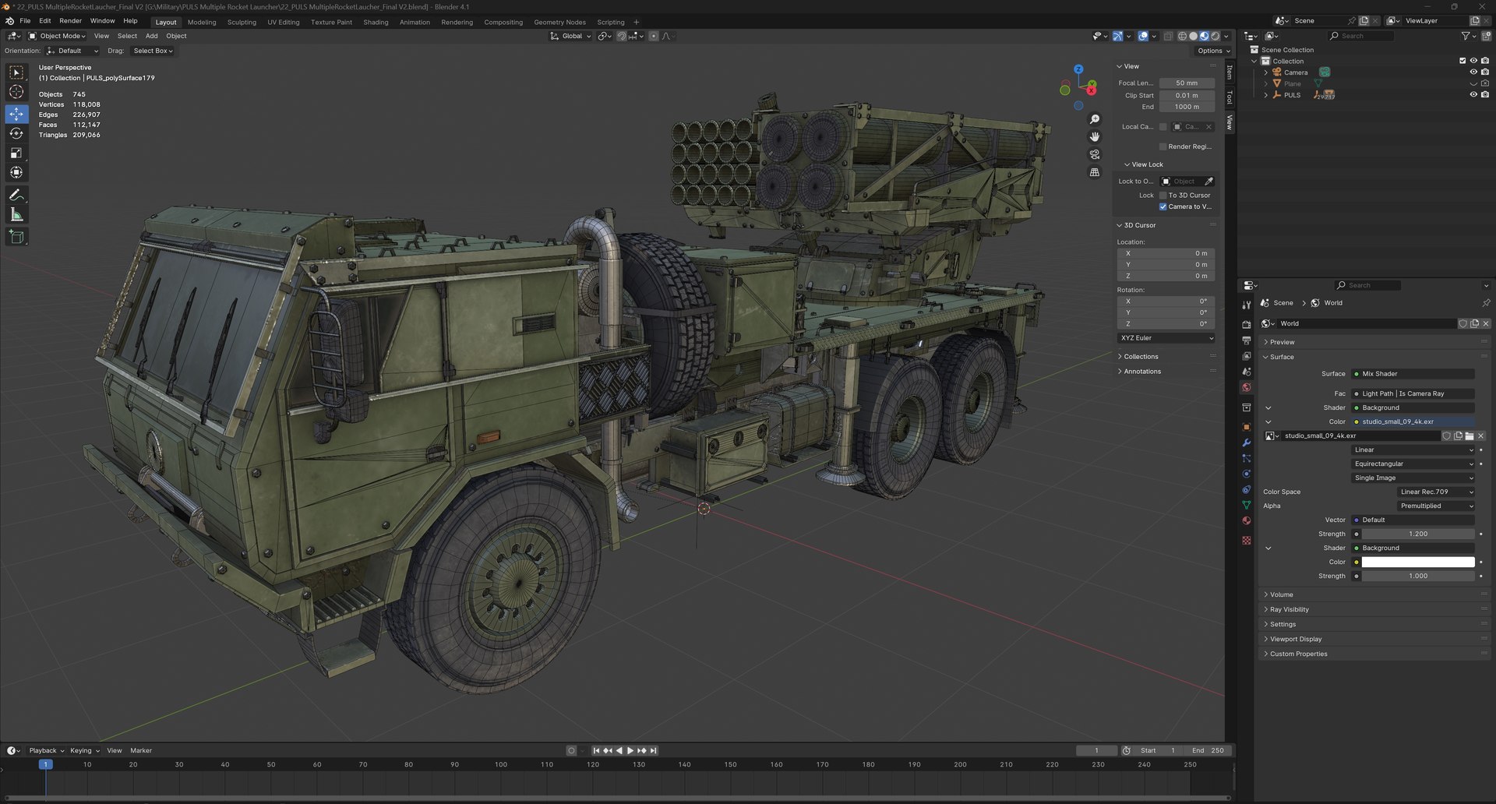Expand the Annotations panel

pos(1142,372)
